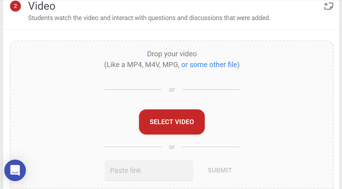Click the horizontal line right of the lower "or"

click(211, 147)
